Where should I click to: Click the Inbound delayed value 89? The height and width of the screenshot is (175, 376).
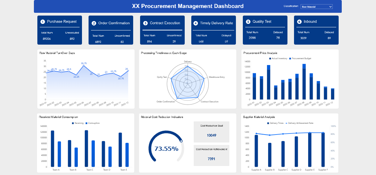click(x=329, y=38)
